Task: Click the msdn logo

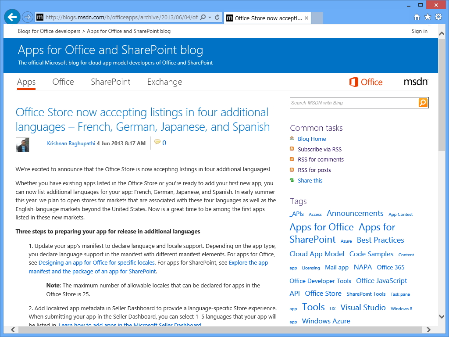Action: tap(415, 82)
